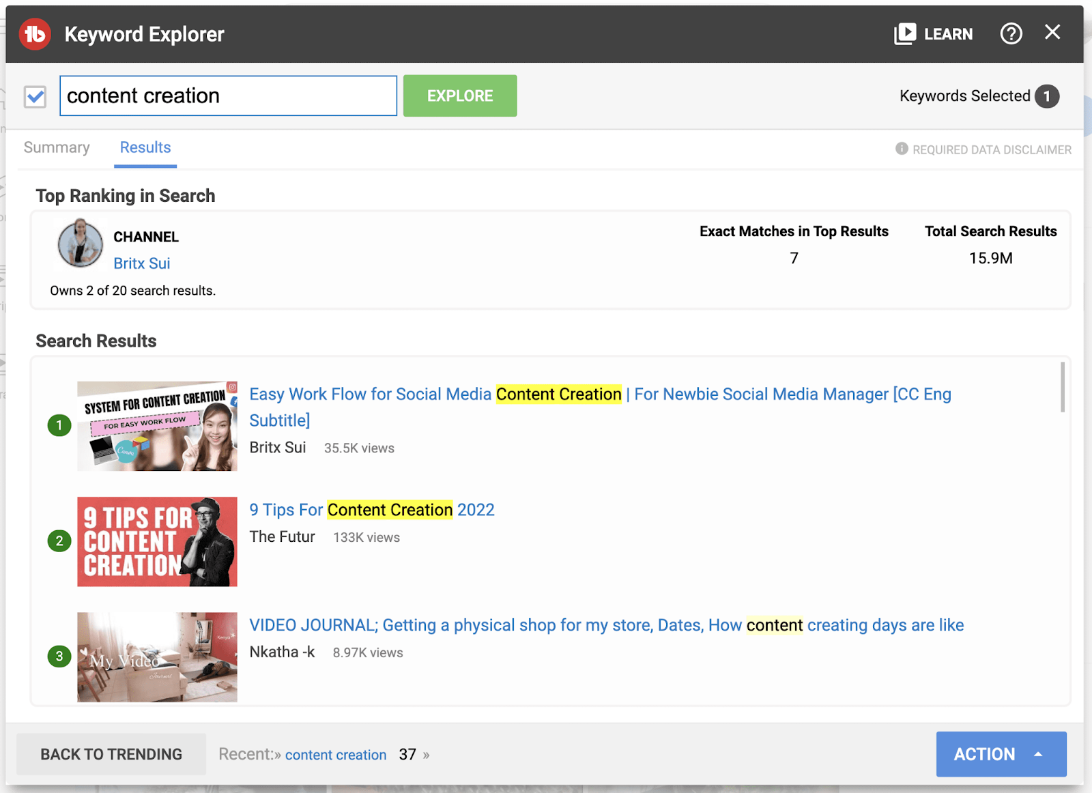Click the green Explore button
This screenshot has height=793, width=1092.
[460, 96]
